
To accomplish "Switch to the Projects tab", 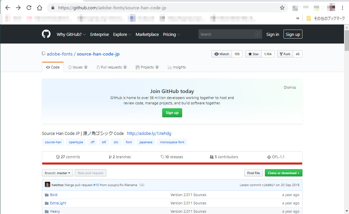I will coord(147,67).
